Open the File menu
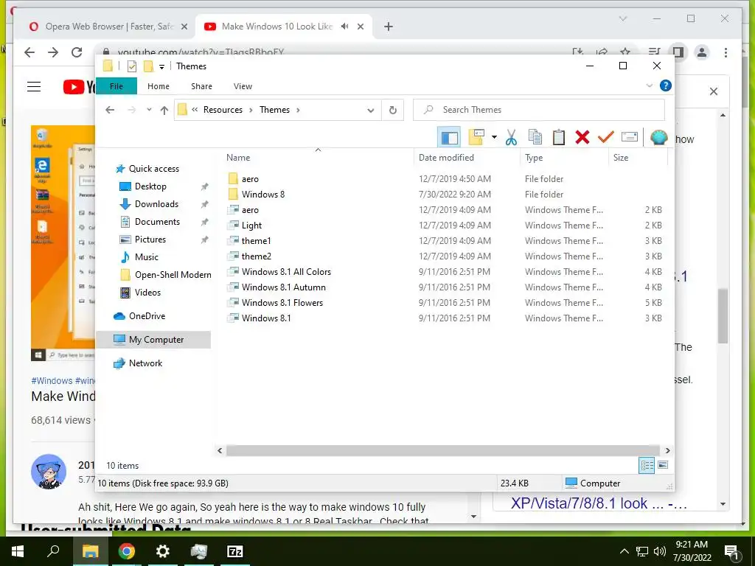755x566 pixels. (116, 86)
